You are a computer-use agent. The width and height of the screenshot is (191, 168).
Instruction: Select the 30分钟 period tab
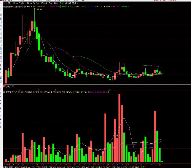point(36,3)
